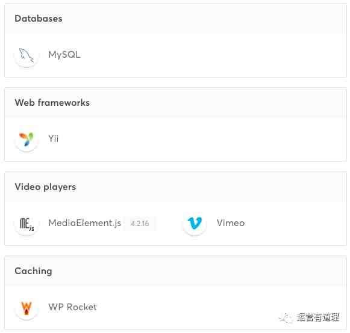The height and width of the screenshot is (333, 350).
Task: Click the blue Vimeo V logo
Action: [195, 224]
